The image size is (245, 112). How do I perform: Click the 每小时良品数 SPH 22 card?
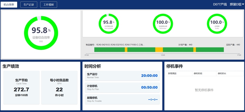tap(59, 87)
